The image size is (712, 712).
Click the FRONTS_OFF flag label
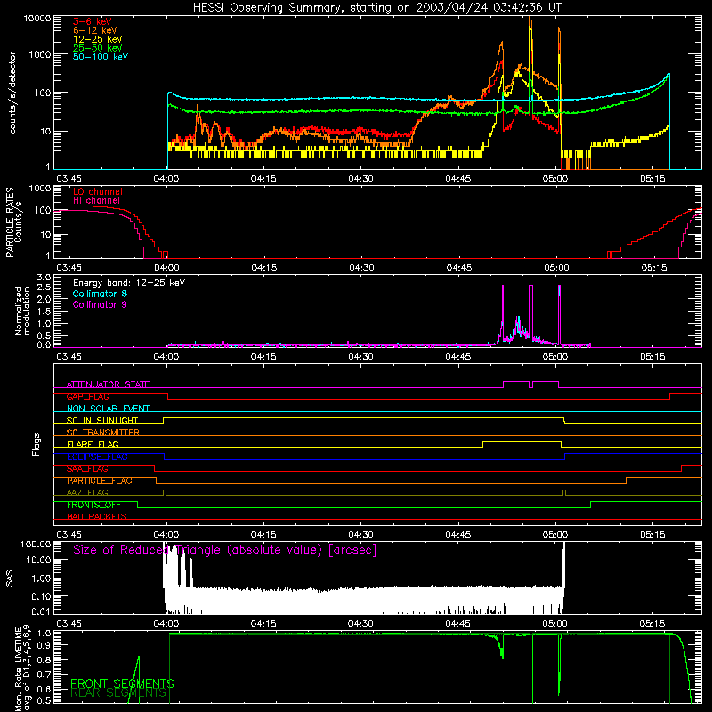(93, 505)
